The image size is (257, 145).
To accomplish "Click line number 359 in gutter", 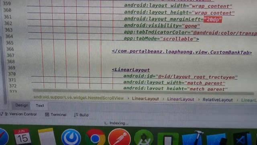I will (x=7, y=4).
